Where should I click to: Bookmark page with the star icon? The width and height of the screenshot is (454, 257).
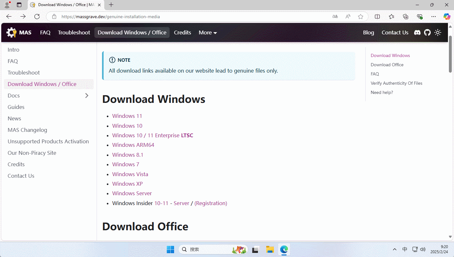(361, 17)
